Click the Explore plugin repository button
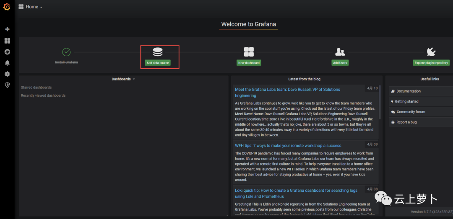This screenshot has width=453, height=219. coord(431,63)
